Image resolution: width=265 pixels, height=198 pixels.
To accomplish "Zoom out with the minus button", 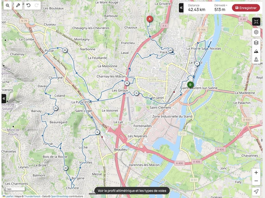I will click(256, 181).
